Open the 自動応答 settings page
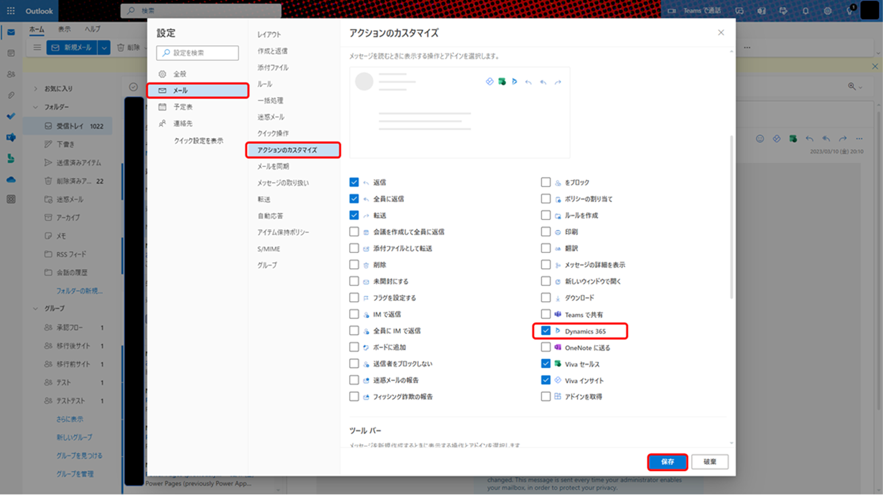 click(270, 216)
